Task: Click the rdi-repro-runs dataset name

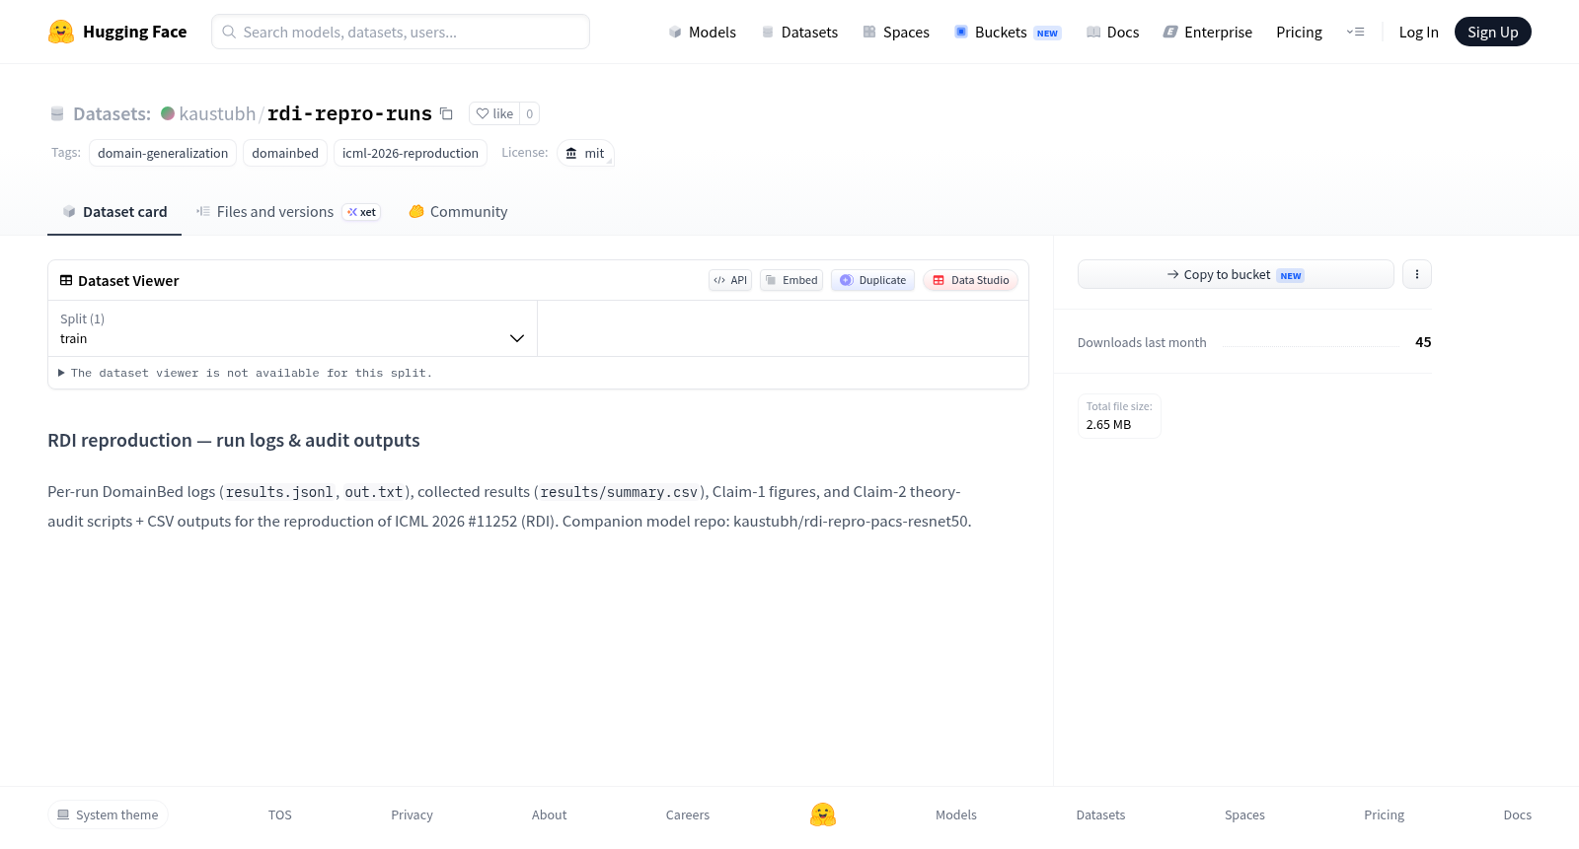Action: (349, 113)
